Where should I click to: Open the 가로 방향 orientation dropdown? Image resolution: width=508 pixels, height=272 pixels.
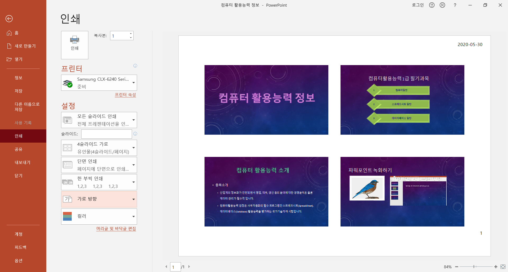pyautogui.click(x=99, y=200)
